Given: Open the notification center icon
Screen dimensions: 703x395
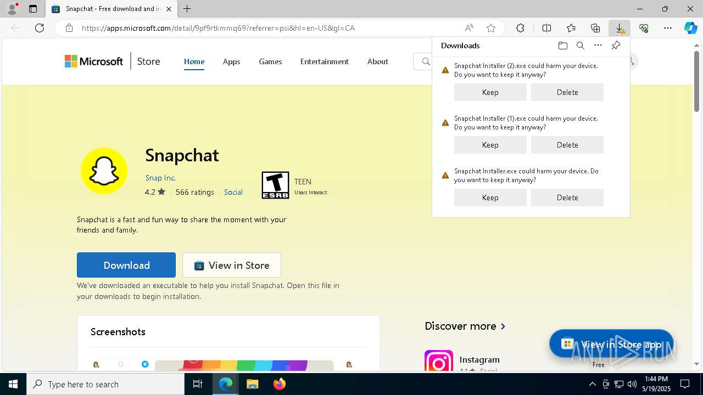Looking at the screenshot, I should click(685, 384).
